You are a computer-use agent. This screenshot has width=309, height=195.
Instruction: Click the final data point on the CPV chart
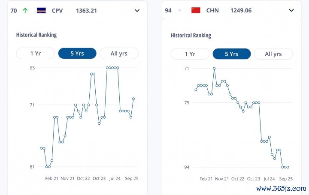pyautogui.click(x=133, y=99)
